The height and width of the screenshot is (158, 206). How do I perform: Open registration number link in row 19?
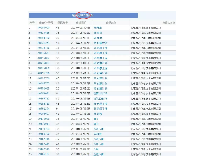[43, 119]
